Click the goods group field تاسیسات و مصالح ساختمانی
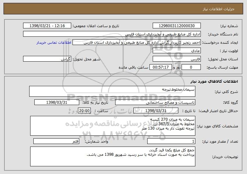Screen dimensions: 247x174 [155, 102]
